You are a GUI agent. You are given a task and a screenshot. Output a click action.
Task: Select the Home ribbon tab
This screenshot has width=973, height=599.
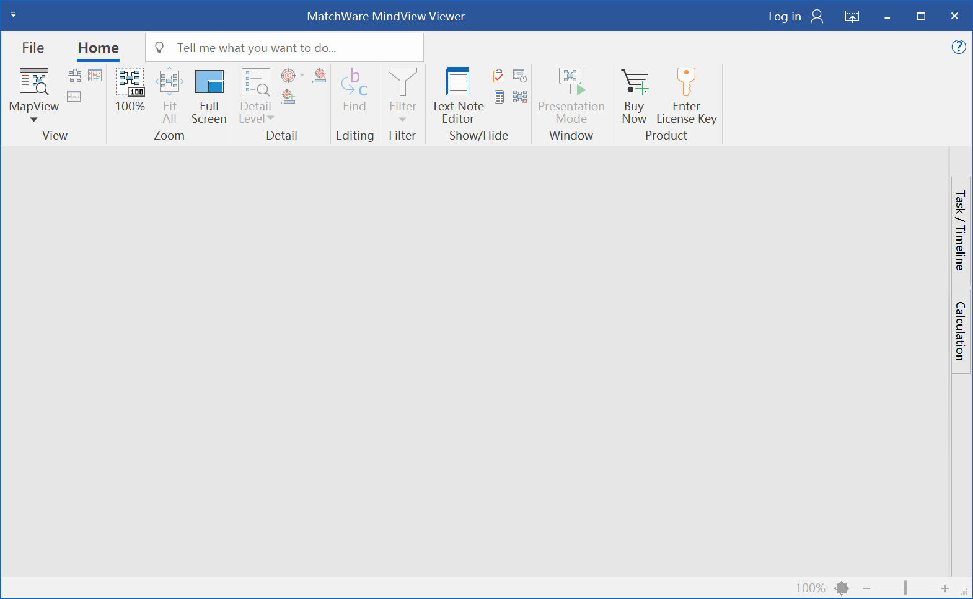98,48
